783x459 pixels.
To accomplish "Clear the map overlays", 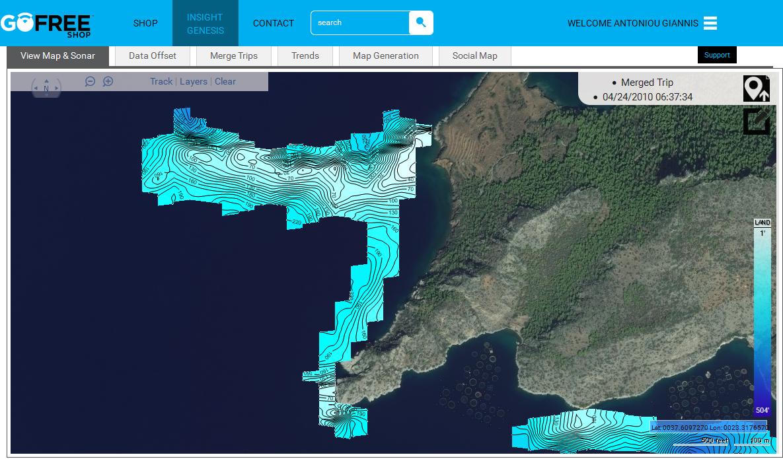I will [x=225, y=81].
